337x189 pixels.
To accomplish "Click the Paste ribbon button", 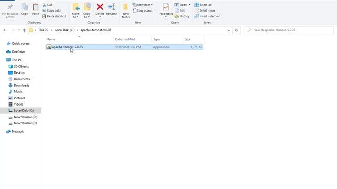I will 36,9.
